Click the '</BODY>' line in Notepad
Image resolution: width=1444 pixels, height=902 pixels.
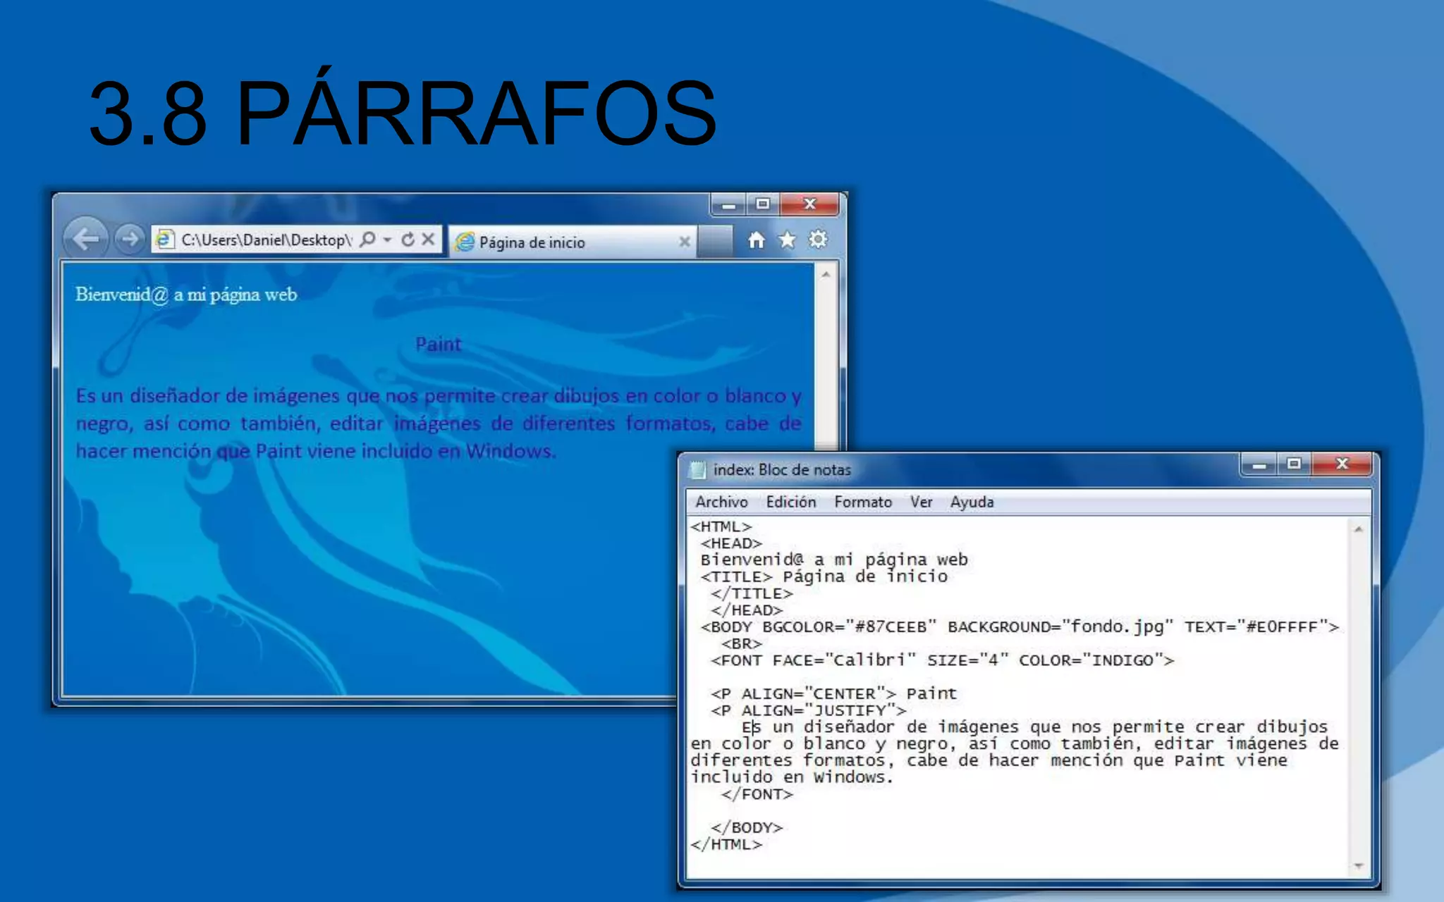(747, 827)
